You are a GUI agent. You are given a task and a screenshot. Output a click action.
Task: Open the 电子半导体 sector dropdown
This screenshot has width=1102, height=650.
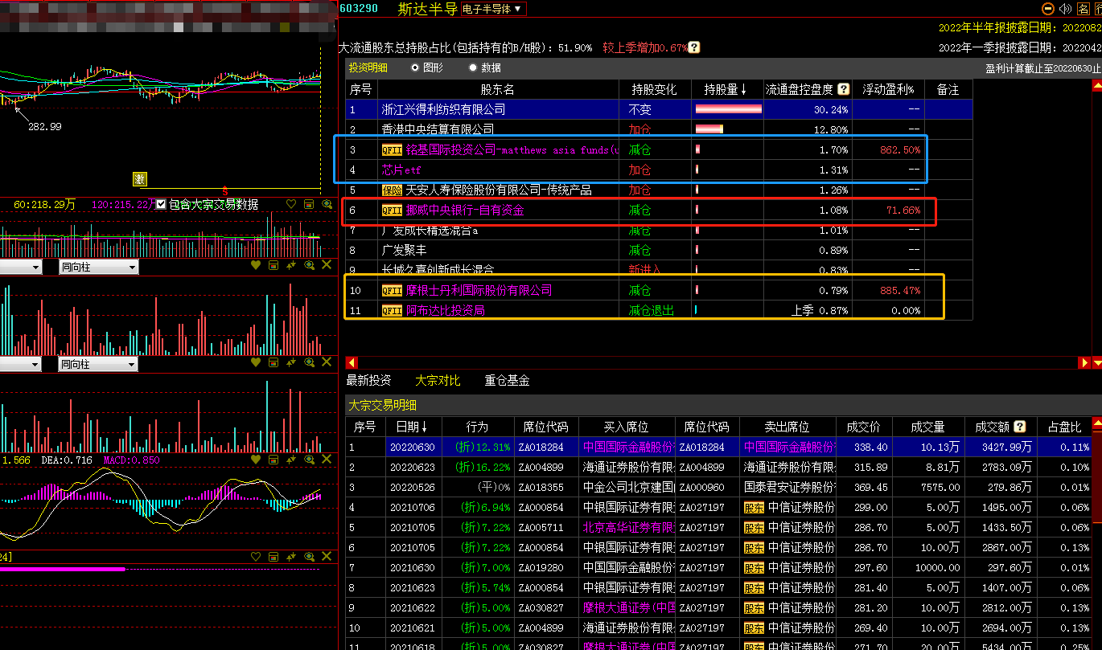point(492,9)
